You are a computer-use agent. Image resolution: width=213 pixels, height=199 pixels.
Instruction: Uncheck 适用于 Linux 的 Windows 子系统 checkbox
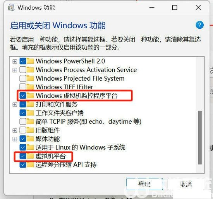23,147
